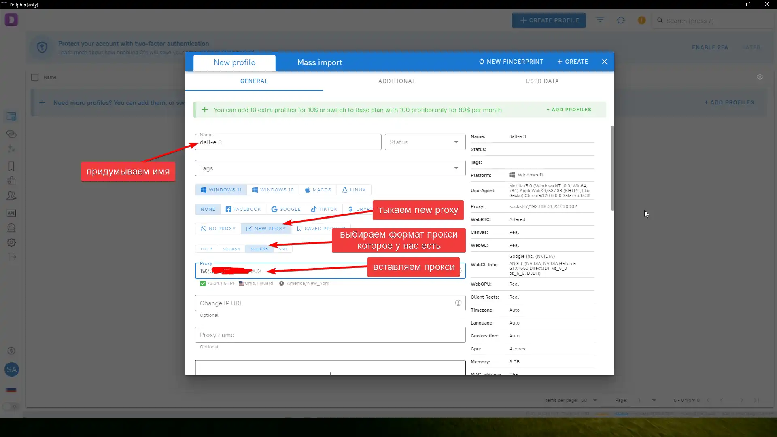Image resolution: width=777 pixels, height=437 pixels.
Task: Click the automation scripts icon in the sidebar
Action: point(11,148)
